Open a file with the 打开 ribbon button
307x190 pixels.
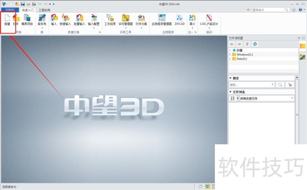pos(16,20)
